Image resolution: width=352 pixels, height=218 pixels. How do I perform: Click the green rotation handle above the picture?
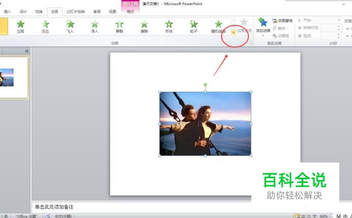205,85
